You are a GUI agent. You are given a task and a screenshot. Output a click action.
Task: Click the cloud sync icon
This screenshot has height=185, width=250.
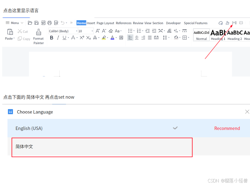click(x=221, y=23)
